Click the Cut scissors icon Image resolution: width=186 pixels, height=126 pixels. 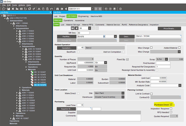pos(39,9)
